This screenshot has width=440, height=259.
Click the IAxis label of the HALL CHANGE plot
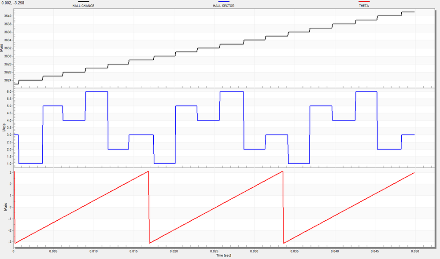pyautogui.click(x=2, y=48)
